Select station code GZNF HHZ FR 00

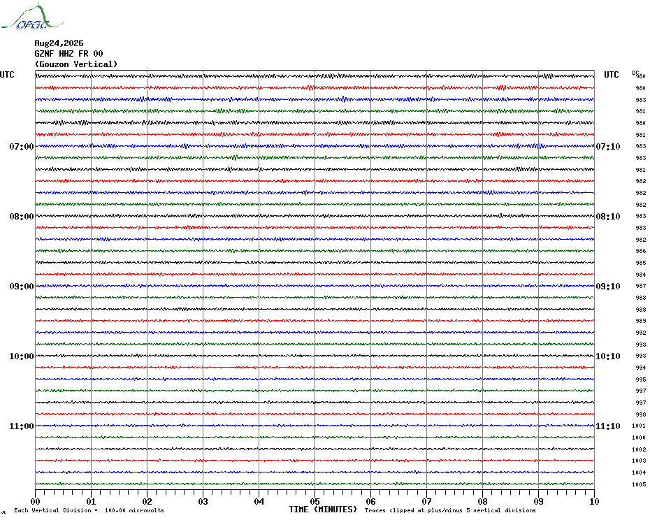(68, 54)
